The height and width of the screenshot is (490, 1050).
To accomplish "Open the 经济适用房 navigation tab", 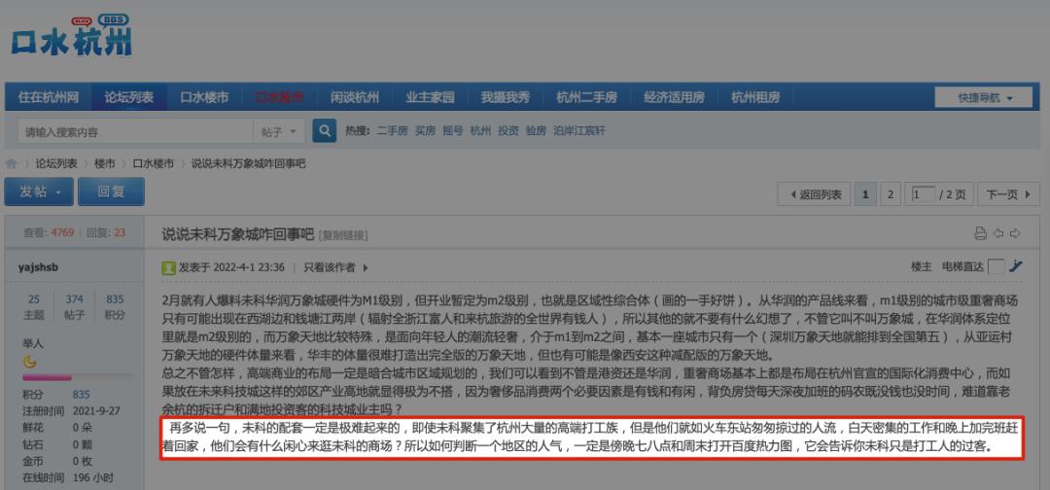I will click(x=674, y=98).
